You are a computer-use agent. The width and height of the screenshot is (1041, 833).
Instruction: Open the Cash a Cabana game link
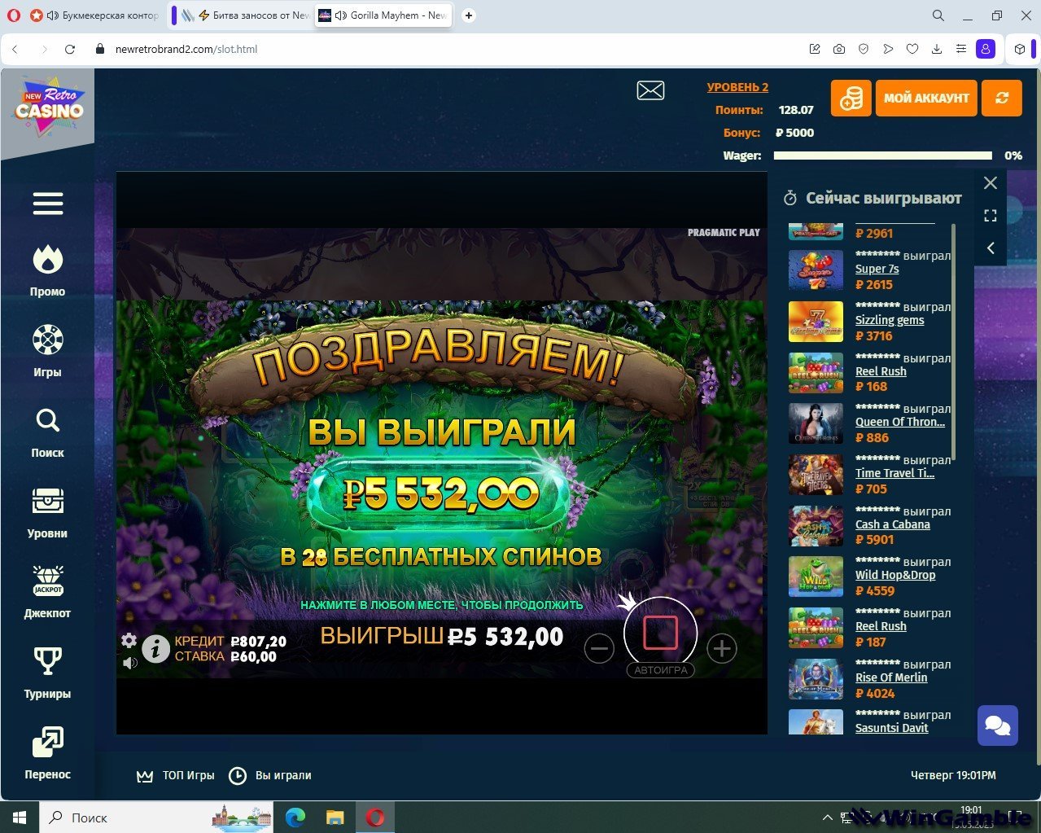pyautogui.click(x=892, y=524)
